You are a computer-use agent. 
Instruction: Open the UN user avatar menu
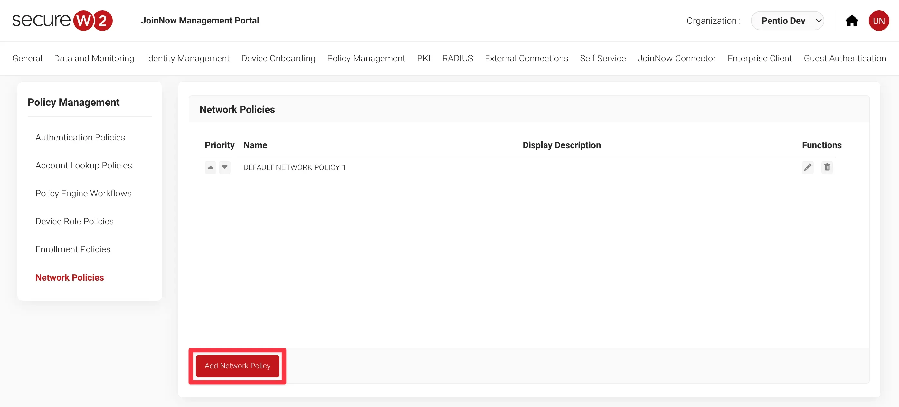point(878,21)
